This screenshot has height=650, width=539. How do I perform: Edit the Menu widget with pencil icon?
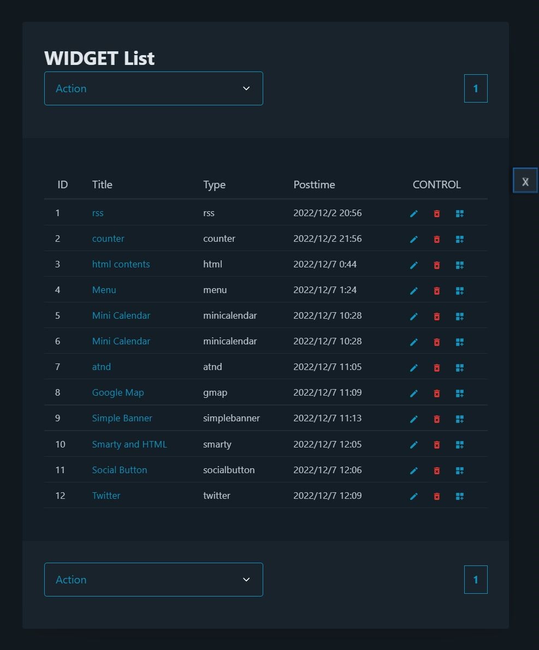pyautogui.click(x=414, y=290)
